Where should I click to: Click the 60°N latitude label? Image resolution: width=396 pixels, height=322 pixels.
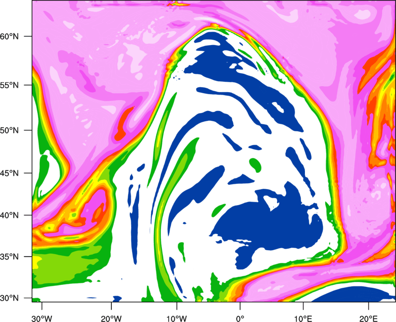tap(9, 37)
